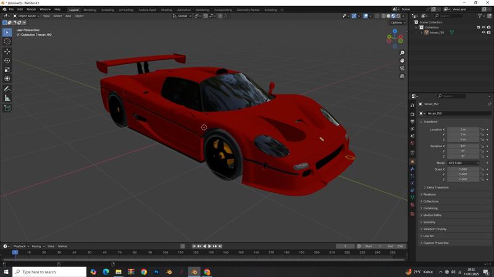Click the Z axis on navigation gizmo
The width and height of the screenshot is (494, 277).
point(395,31)
